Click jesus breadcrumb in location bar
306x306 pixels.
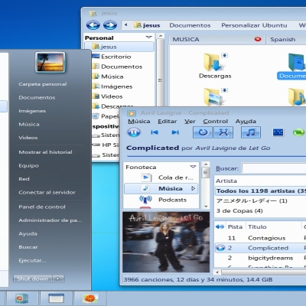tap(148, 25)
